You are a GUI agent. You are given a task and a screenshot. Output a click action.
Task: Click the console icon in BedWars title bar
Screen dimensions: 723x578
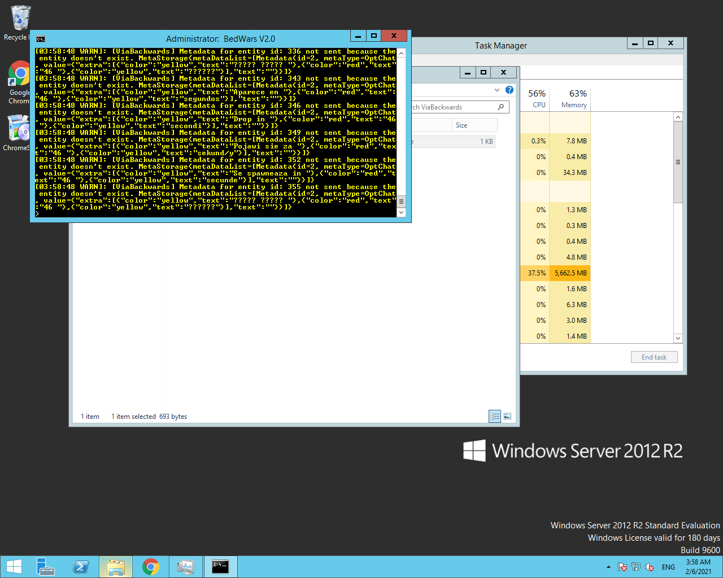[x=41, y=39]
